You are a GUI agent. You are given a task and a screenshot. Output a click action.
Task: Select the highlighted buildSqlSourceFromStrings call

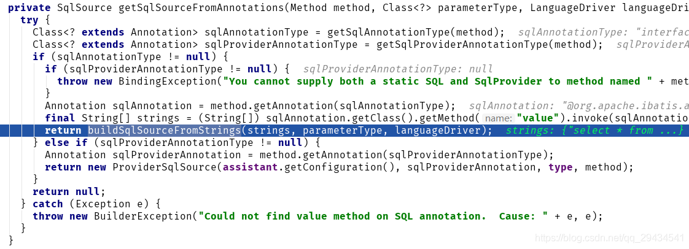(x=165, y=131)
